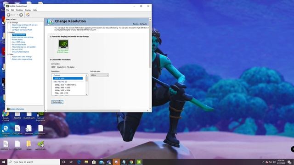Collapse the Display tree node
Screen dimensions: 294x165
click(x=8, y=33)
